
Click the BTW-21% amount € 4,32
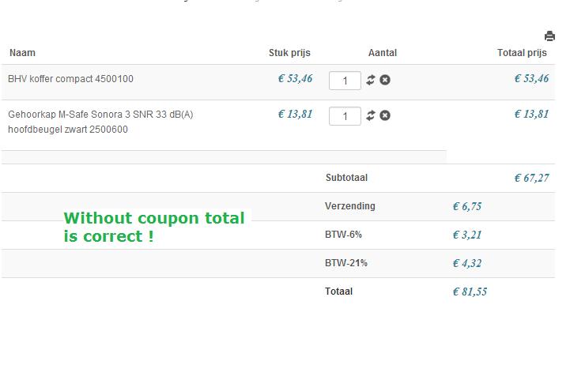[x=466, y=263]
